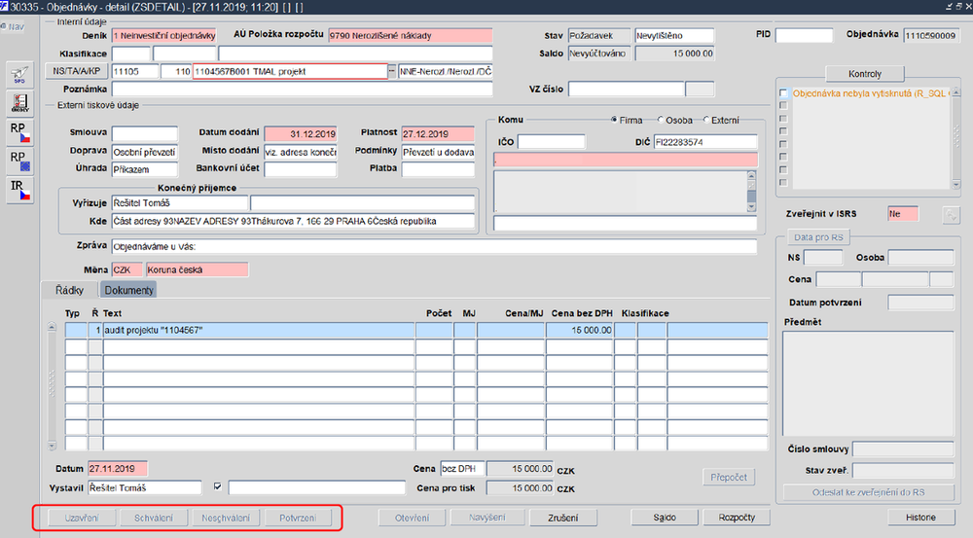Open the RP EU flag icon button
The image size is (973, 538).
click(19, 161)
